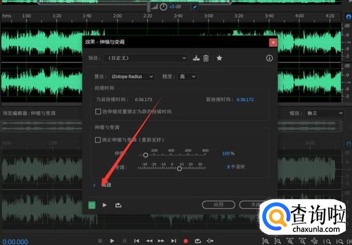Skip to the previous marker in transport
The image size is (352, 245).
(x=137, y=240)
